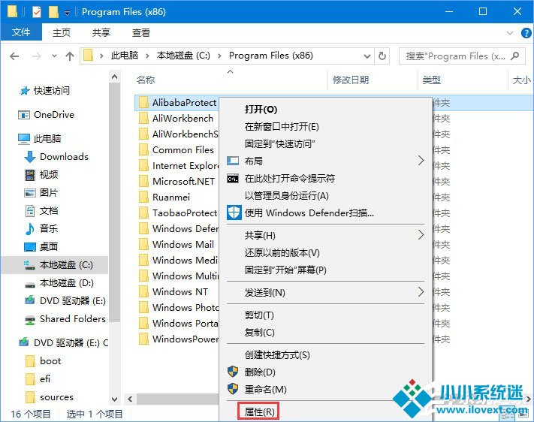Open the 共享 ribbon tab
The height and width of the screenshot is (422, 534).
[101, 33]
